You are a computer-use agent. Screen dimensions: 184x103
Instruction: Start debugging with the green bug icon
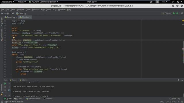coord(177,13)
